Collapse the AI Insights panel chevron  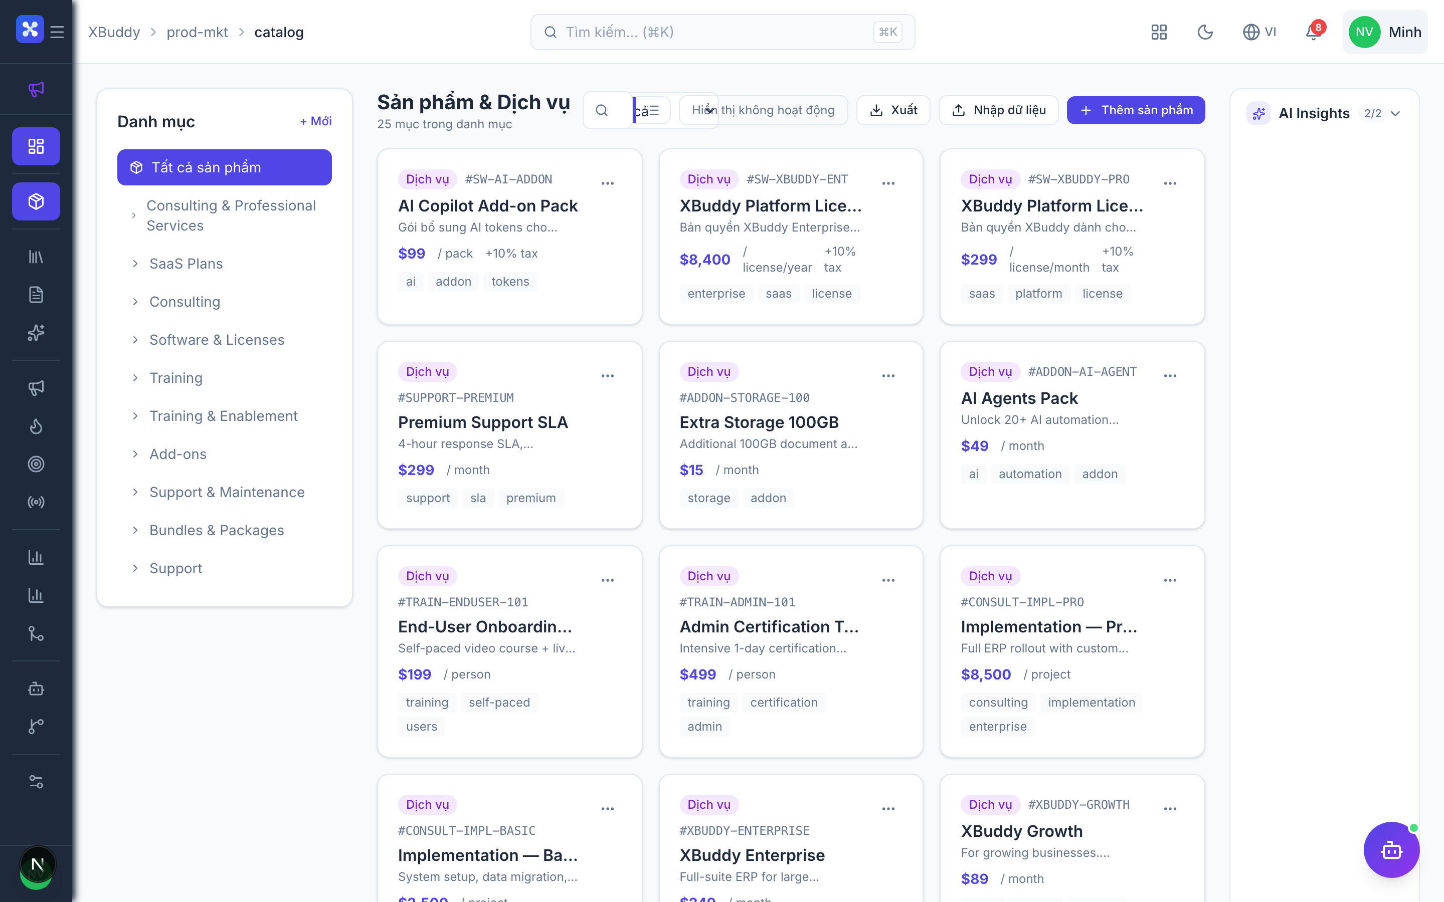tap(1395, 113)
